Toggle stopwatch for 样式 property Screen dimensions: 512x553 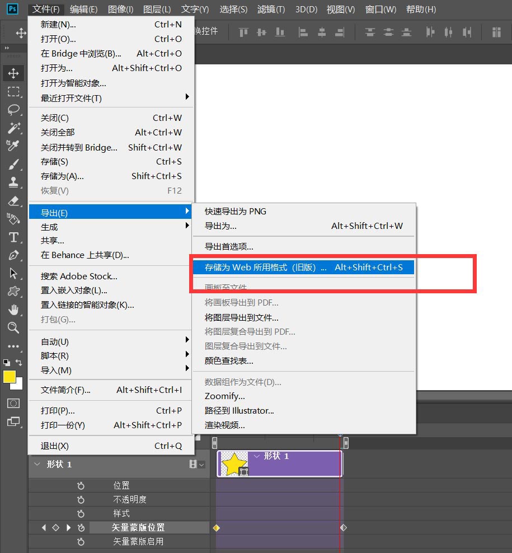(81, 513)
